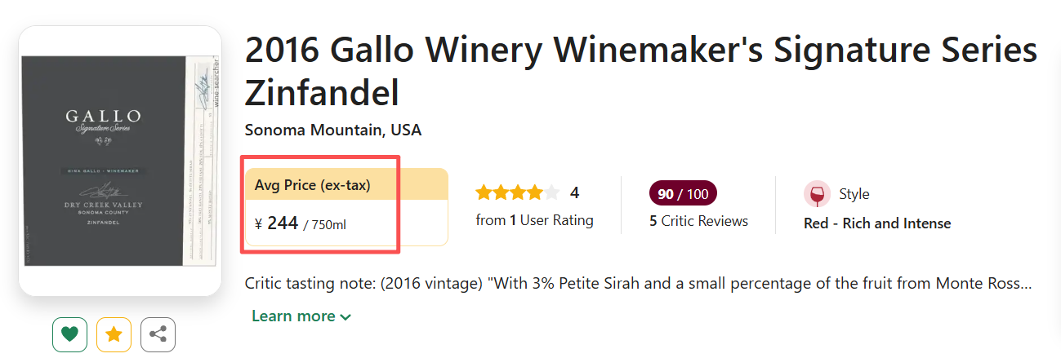
Task: Click the red wine glass Style icon
Action: pyautogui.click(x=816, y=194)
